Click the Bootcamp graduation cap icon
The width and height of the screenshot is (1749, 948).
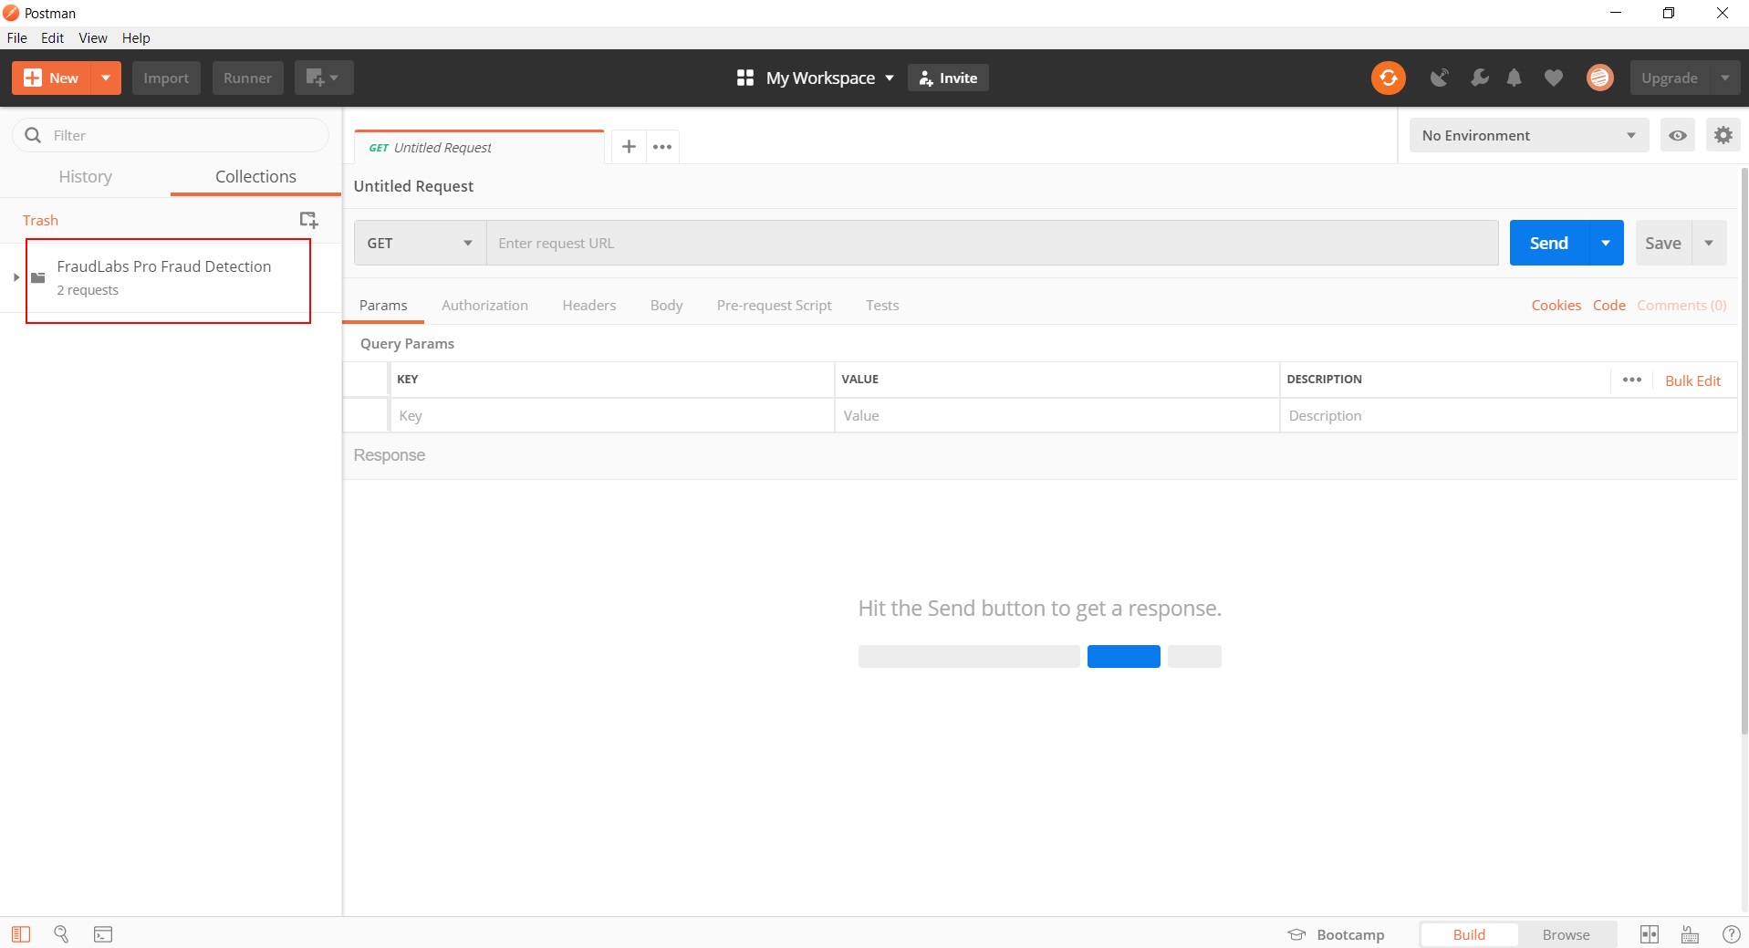(x=1296, y=934)
